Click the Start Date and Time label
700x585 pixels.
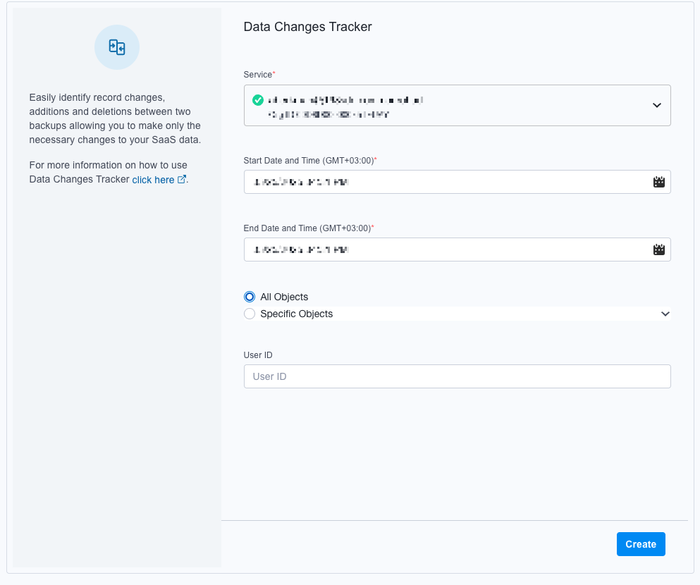point(310,161)
